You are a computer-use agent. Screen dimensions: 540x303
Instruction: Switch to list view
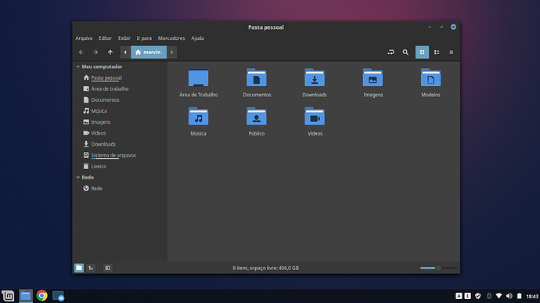(437, 52)
